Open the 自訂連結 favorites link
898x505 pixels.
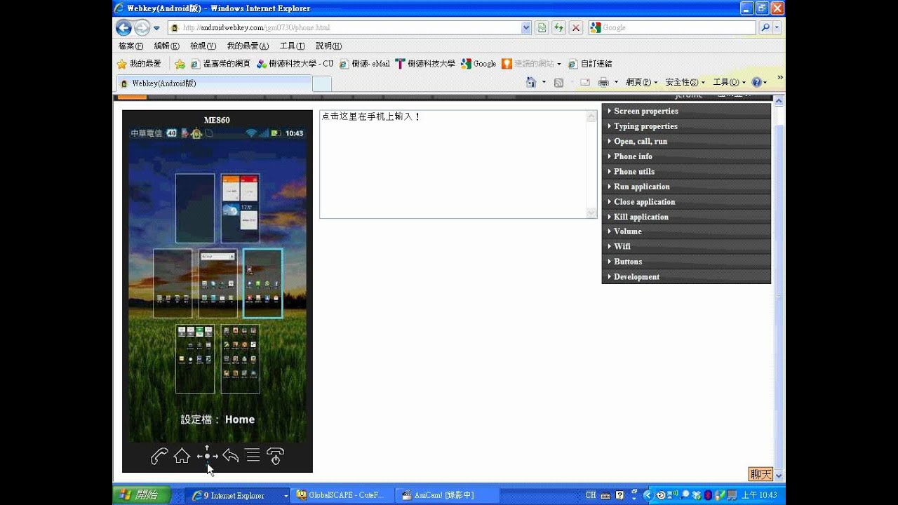(x=590, y=64)
